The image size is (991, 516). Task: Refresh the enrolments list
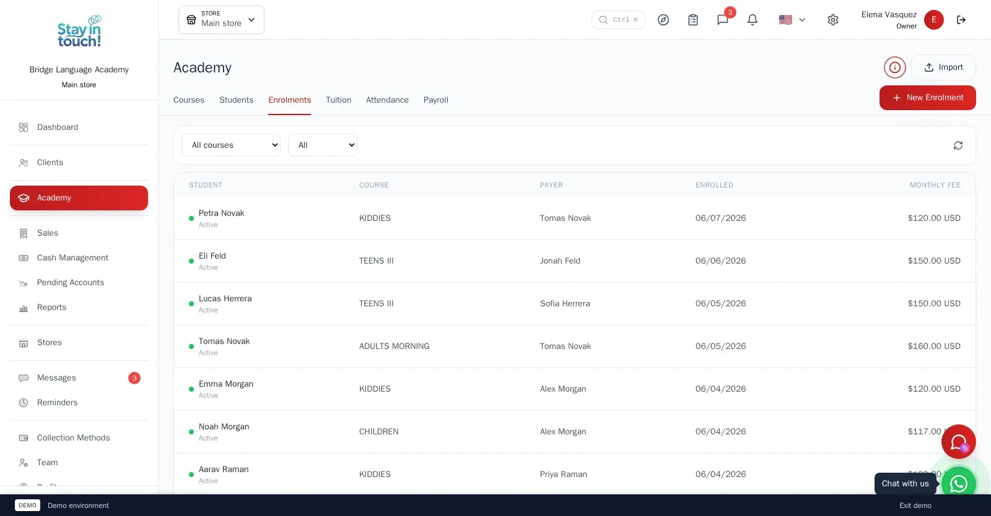(x=958, y=145)
